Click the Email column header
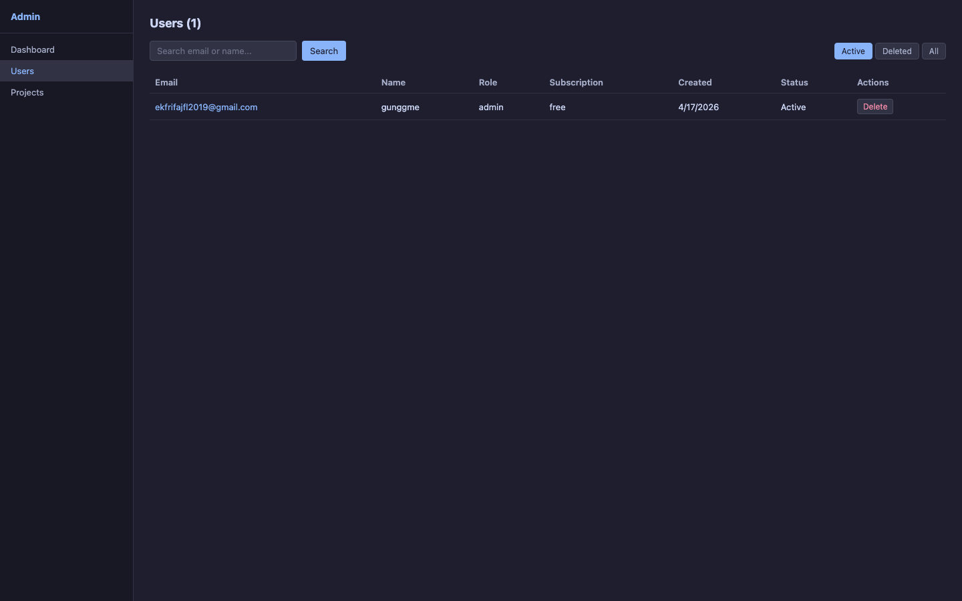The height and width of the screenshot is (601, 962). [166, 83]
